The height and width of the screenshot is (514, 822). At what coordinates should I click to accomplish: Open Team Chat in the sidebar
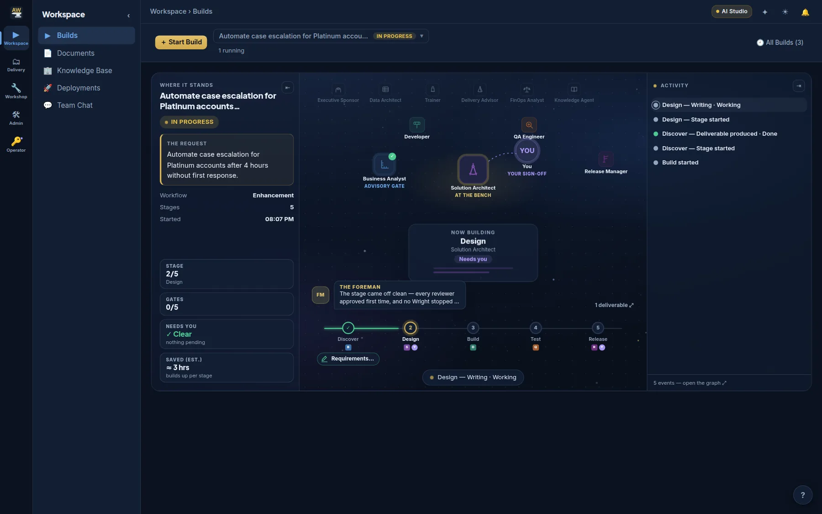tap(86, 106)
